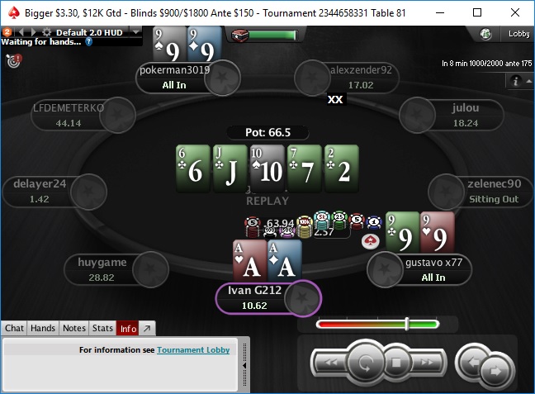Click the treasure chest rewards icon
The height and width of the screenshot is (394, 535).
(240, 35)
